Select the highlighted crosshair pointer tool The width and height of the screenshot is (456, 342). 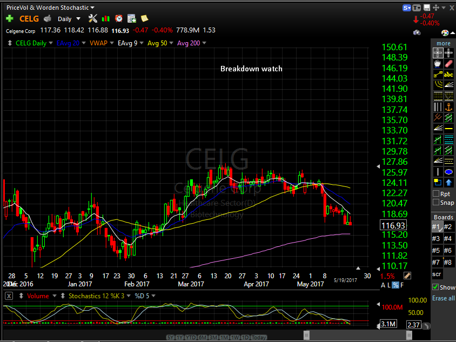click(438, 53)
